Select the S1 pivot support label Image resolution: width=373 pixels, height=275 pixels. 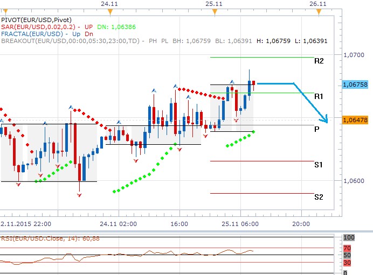click(319, 165)
